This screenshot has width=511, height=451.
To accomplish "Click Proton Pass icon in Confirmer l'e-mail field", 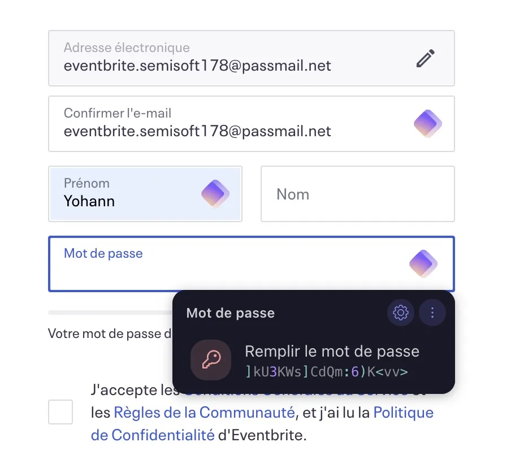I will point(428,124).
